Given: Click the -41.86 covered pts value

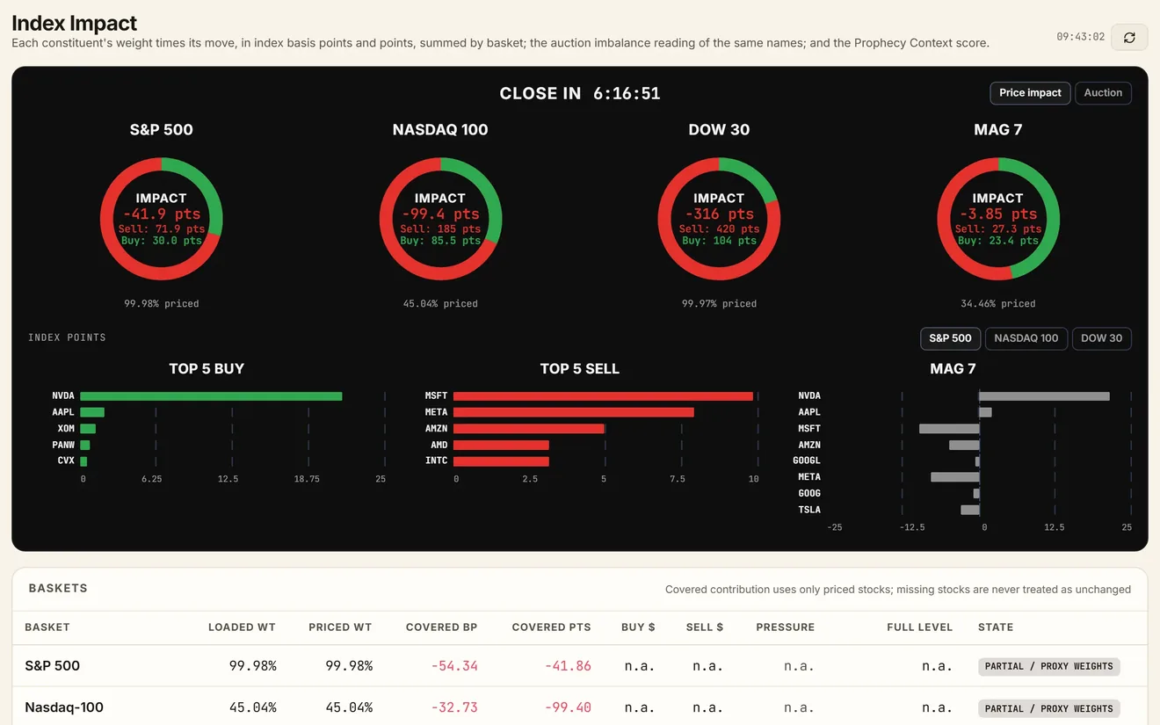Looking at the screenshot, I should 568,666.
